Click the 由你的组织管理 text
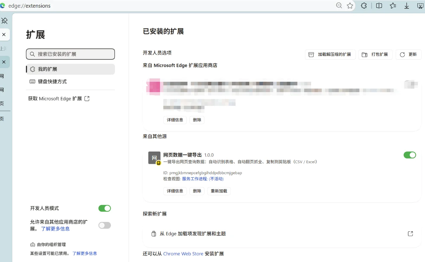Image resolution: width=425 pixels, height=262 pixels. [51, 245]
